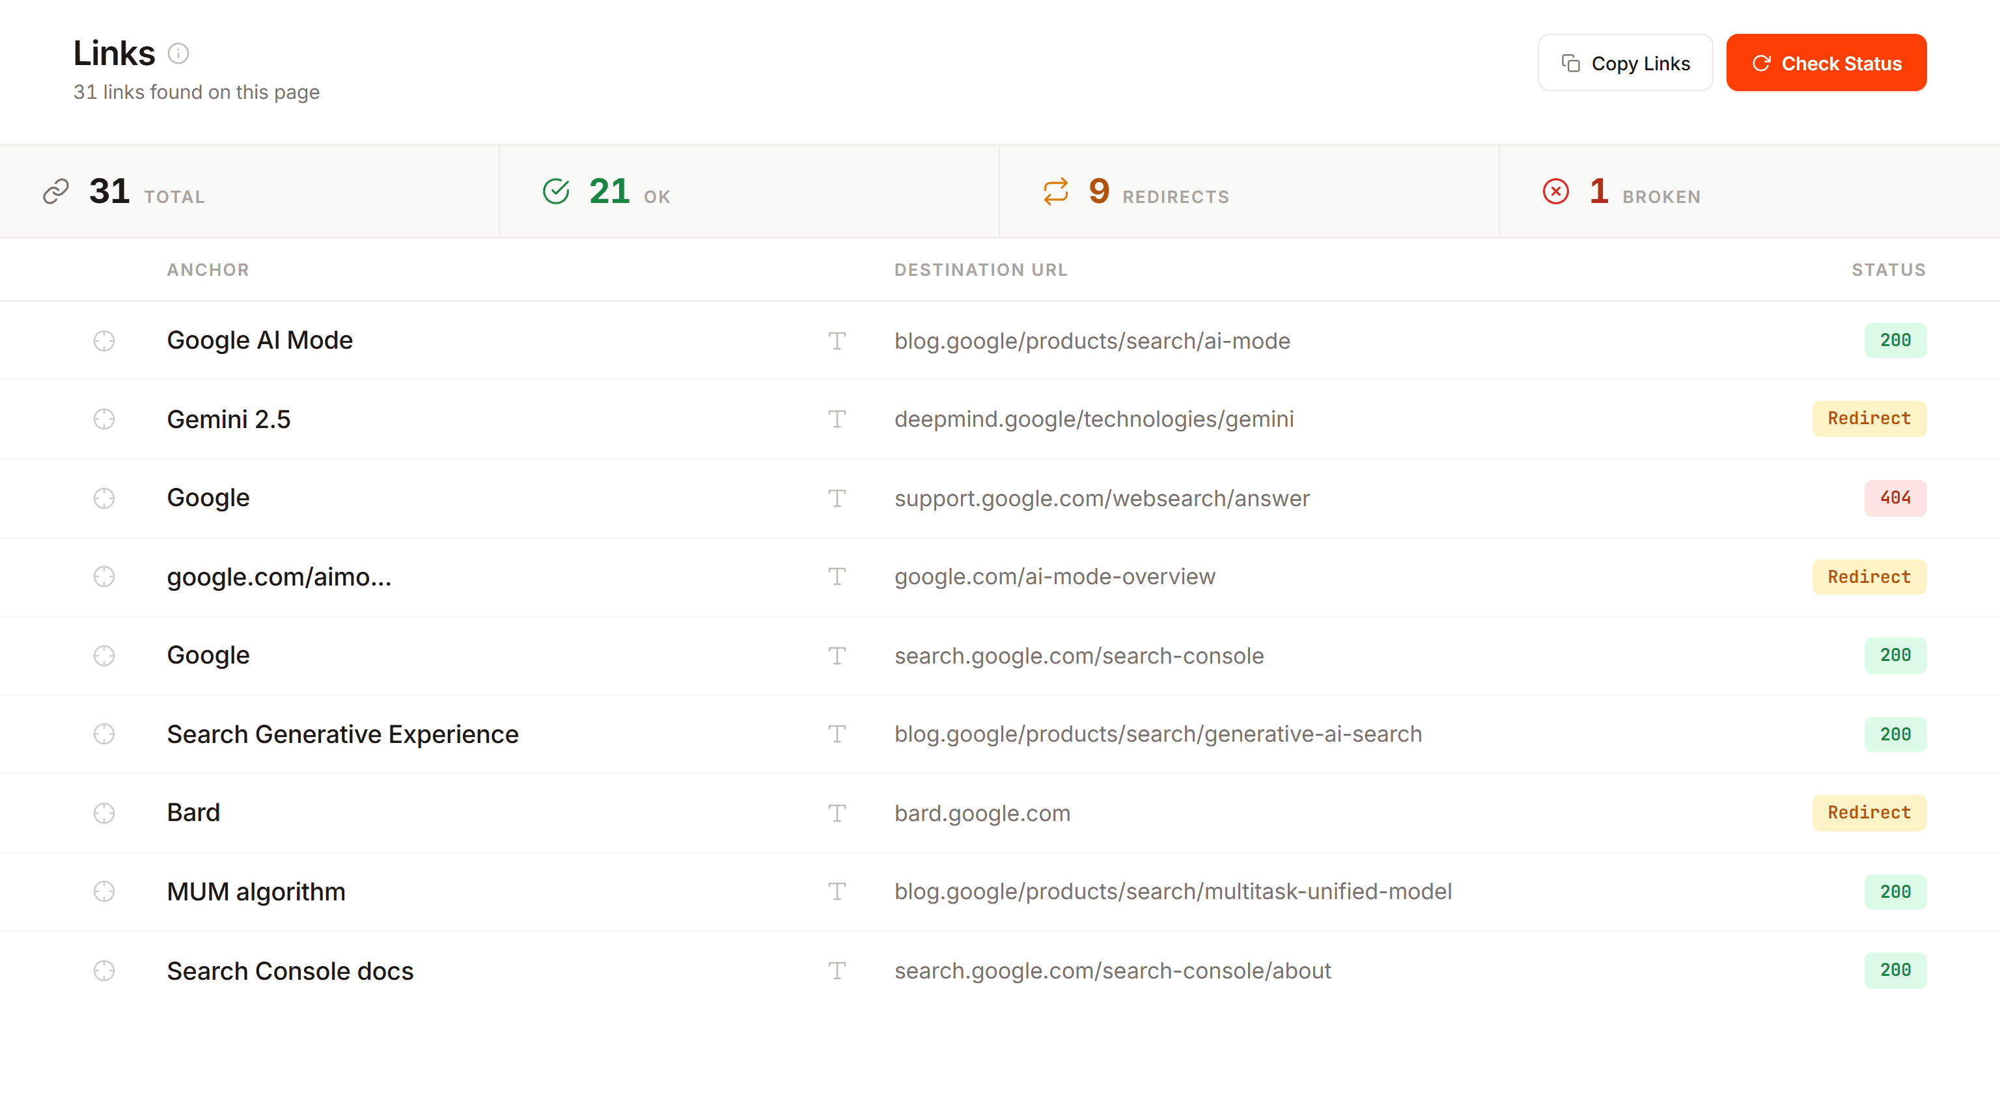Screen dimensions: 2000x1119
Task: Click text type icon in Google AI Mode row
Action: click(x=837, y=341)
